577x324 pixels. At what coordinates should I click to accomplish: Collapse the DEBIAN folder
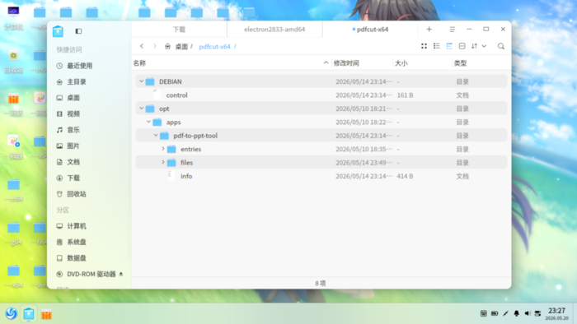[x=141, y=81]
